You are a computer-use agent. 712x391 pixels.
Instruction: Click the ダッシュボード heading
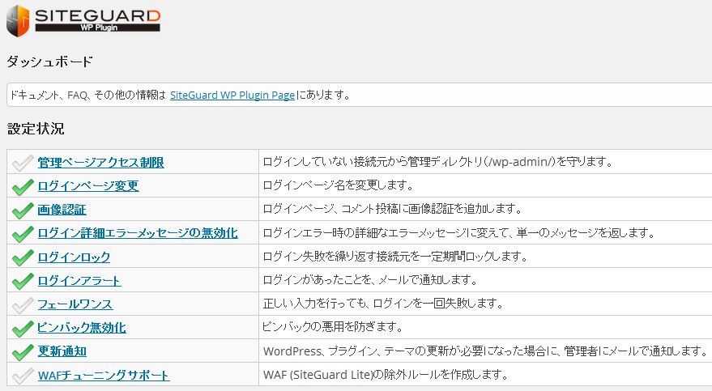click(50, 62)
